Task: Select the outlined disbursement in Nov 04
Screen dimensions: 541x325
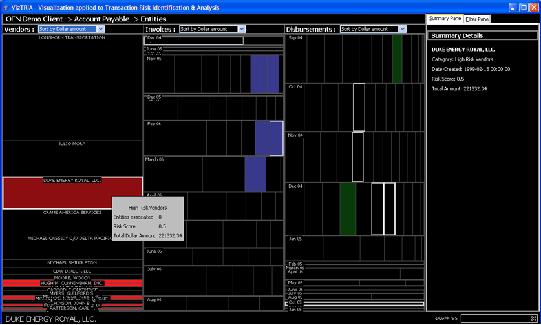Action: click(x=358, y=157)
